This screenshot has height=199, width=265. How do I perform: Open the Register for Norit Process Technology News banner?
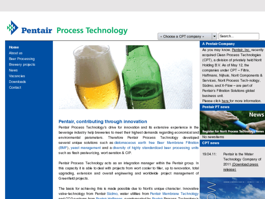[x=233, y=122]
